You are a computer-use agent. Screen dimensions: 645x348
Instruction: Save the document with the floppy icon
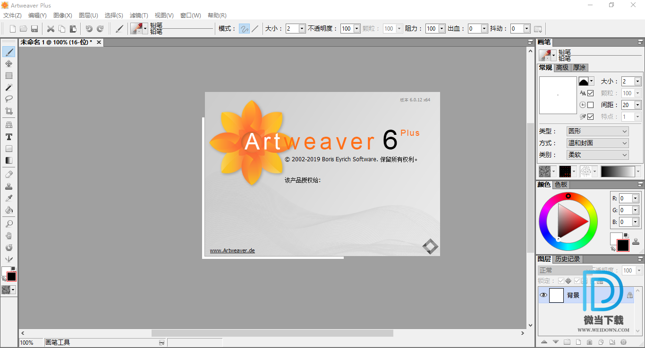[34, 29]
